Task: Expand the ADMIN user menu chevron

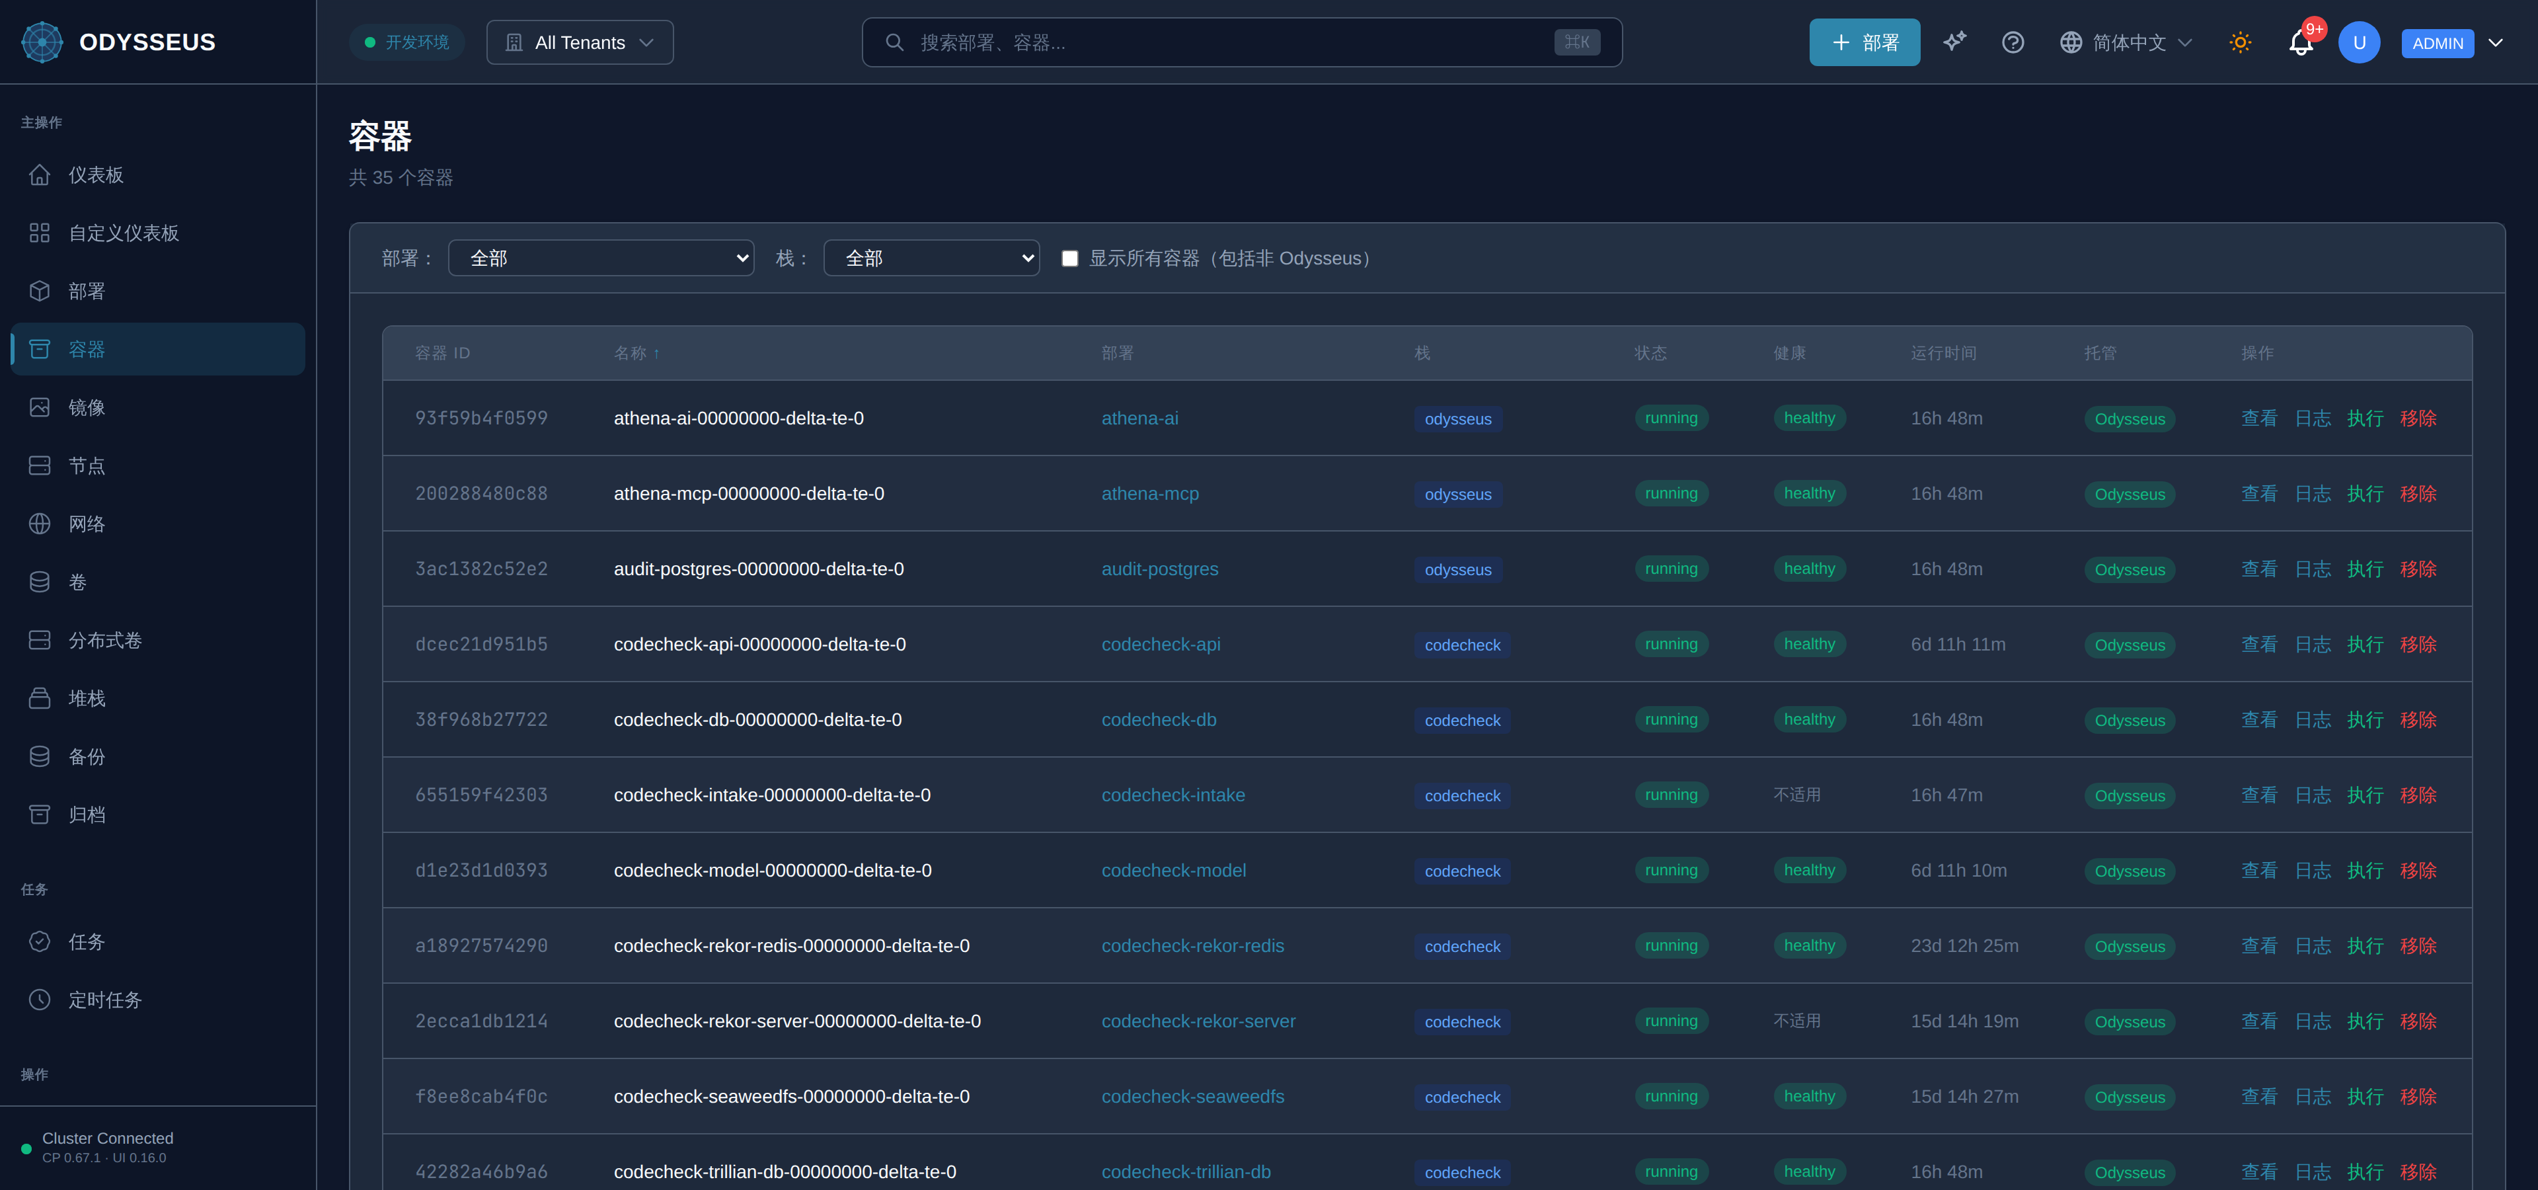Action: click(x=2494, y=42)
